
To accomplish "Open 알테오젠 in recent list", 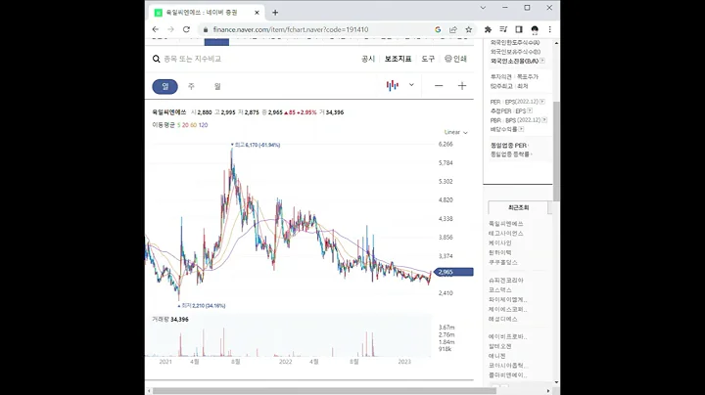I will 500,346.
